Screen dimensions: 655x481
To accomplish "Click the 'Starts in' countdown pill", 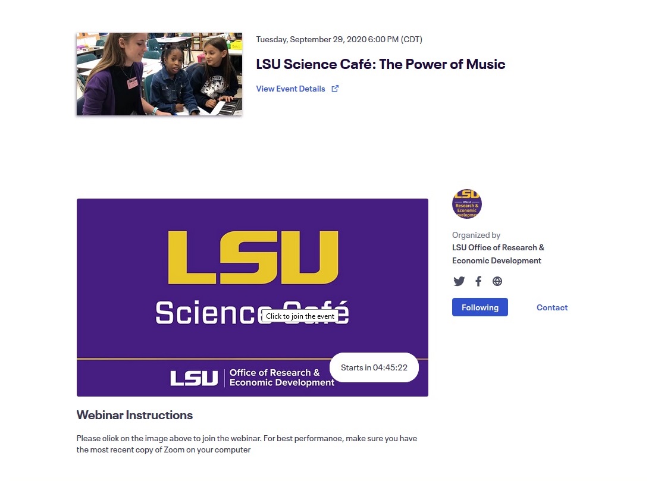I will click(374, 367).
